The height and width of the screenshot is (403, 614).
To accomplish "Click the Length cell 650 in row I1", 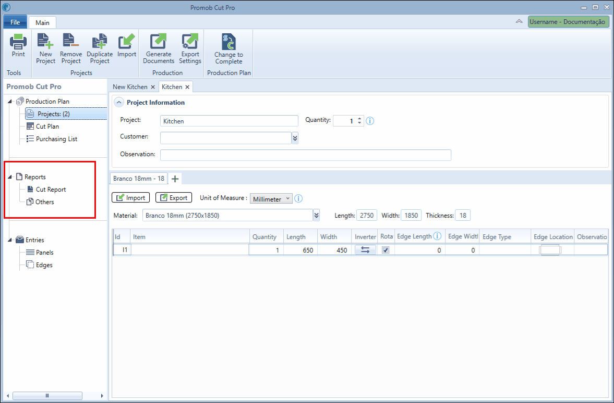I will 300,250.
